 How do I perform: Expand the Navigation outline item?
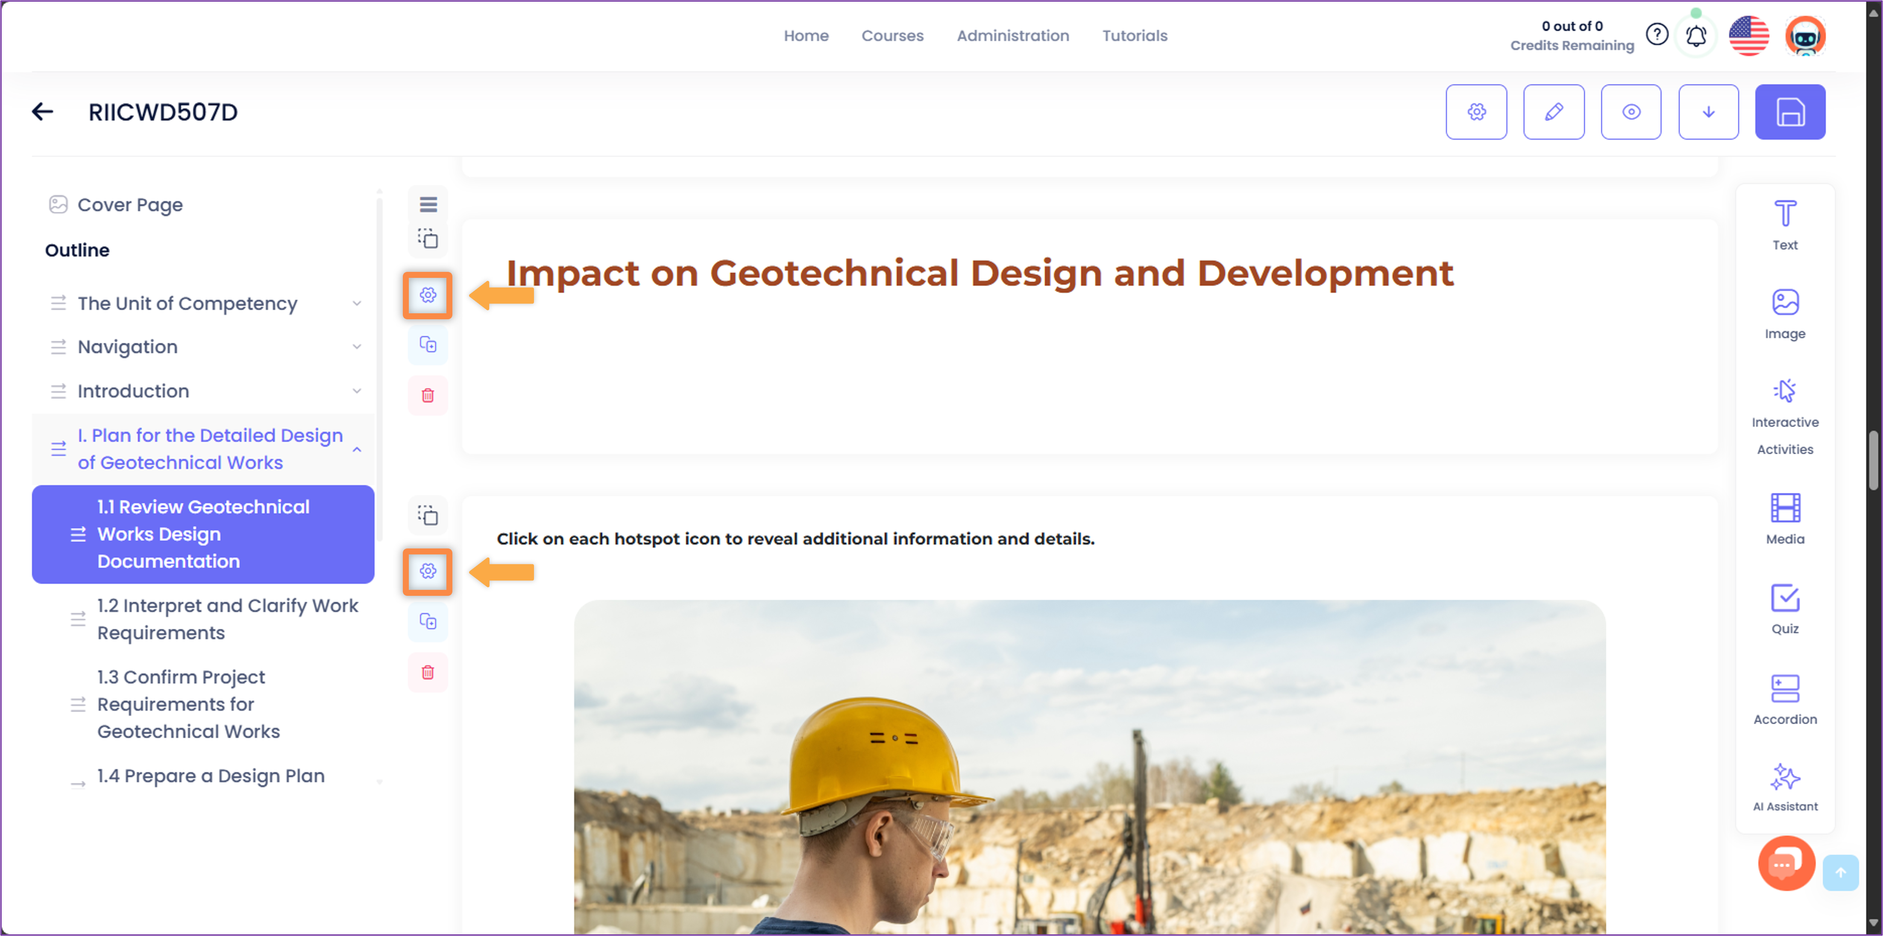(x=357, y=347)
